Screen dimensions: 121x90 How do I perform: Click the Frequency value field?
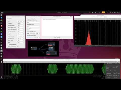pyautogui.click(x=20, y=23)
